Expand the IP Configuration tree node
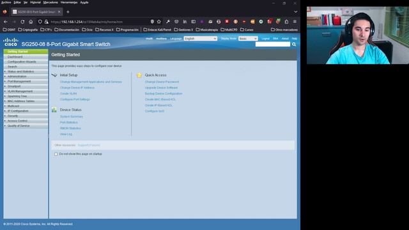 tap(5, 111)
